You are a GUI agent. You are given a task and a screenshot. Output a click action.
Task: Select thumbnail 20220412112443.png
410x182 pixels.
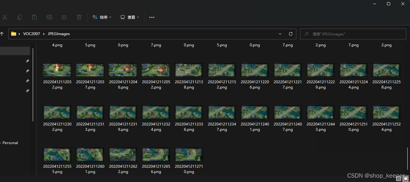pos(321,112)
